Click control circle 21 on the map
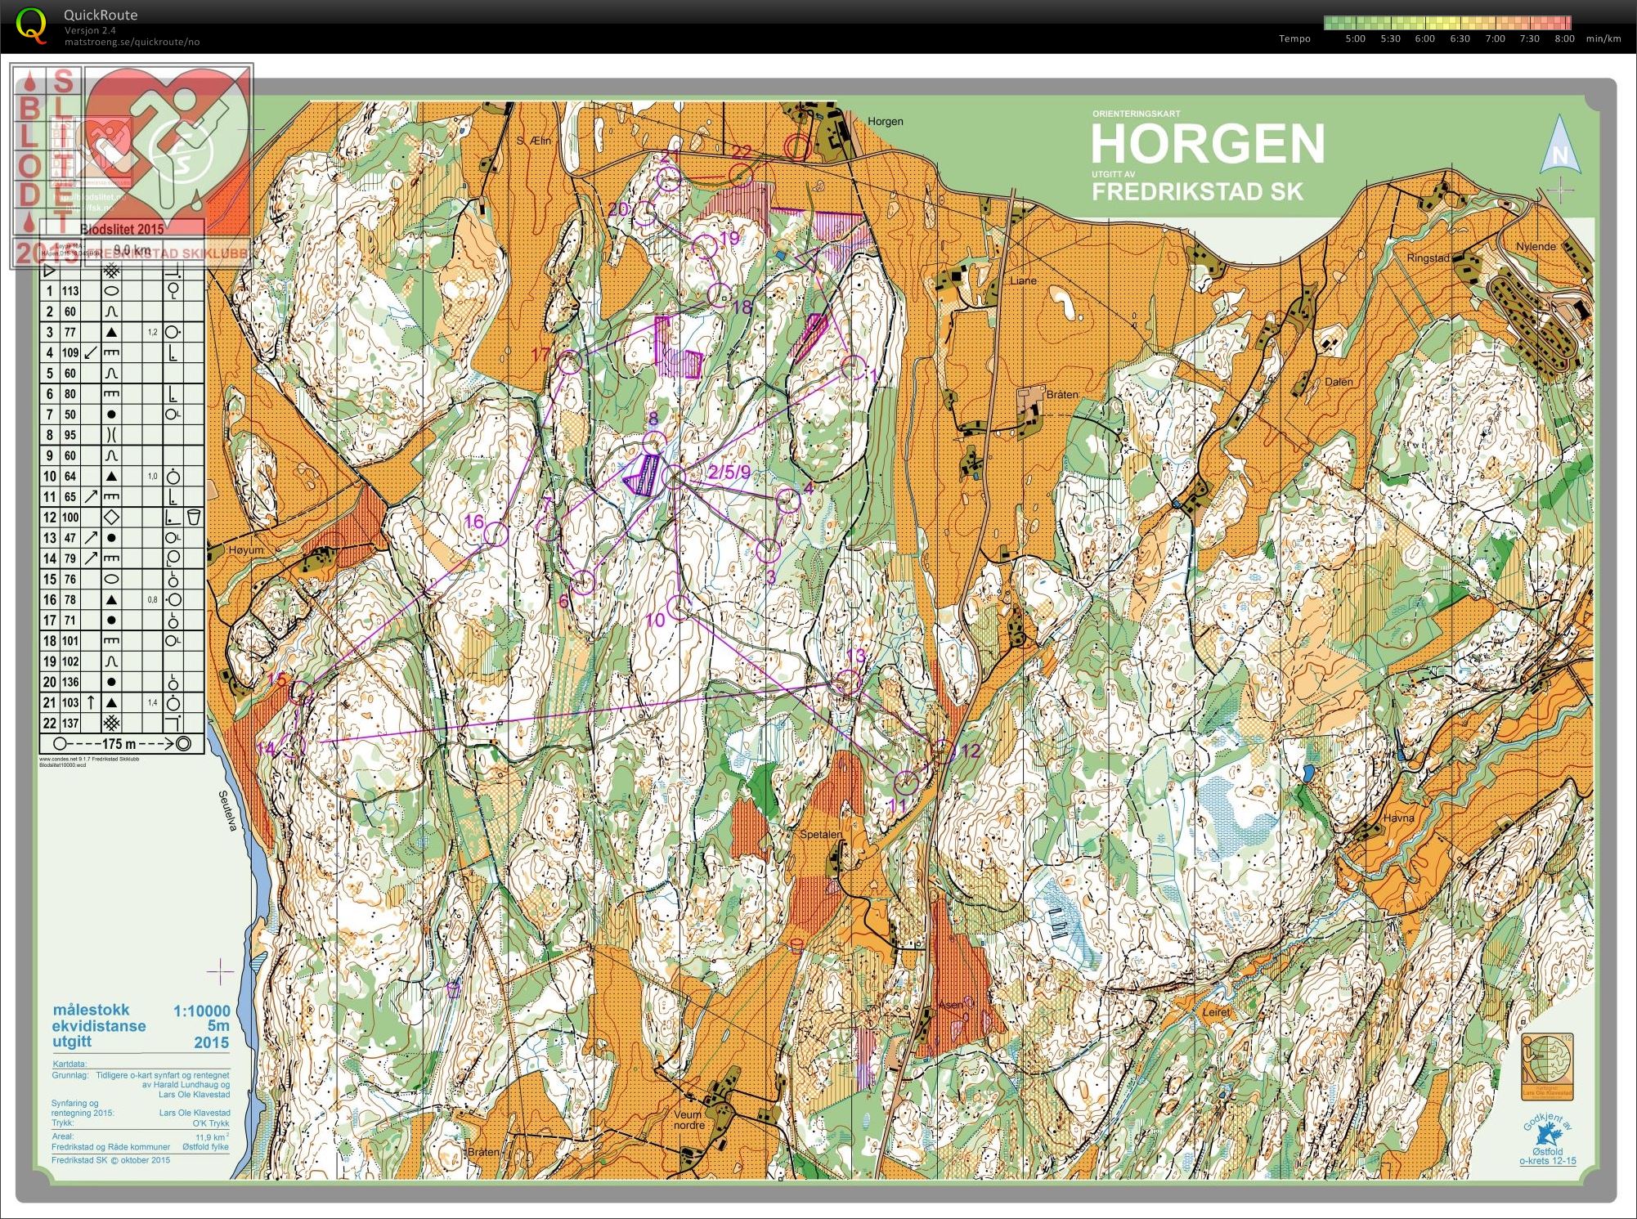Image resolution: width=1637 pixels, height=1219 pixels. tap(670, 180)
